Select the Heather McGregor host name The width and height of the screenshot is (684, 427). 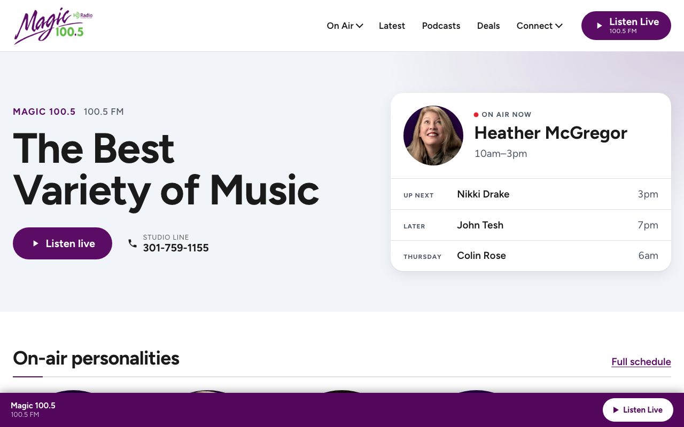pyautogui.click(x=551, y=132)
